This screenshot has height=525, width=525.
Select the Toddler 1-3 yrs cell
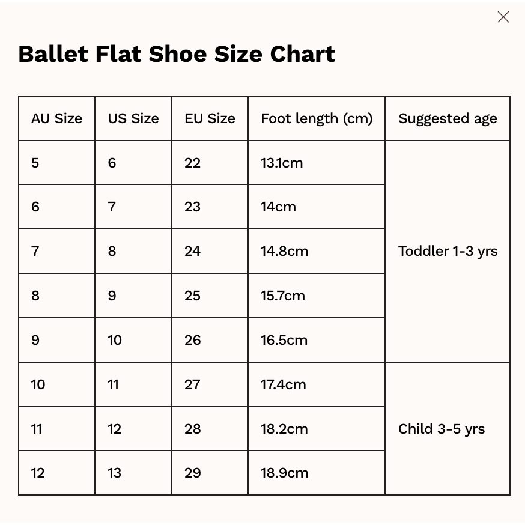pos(448,251)
